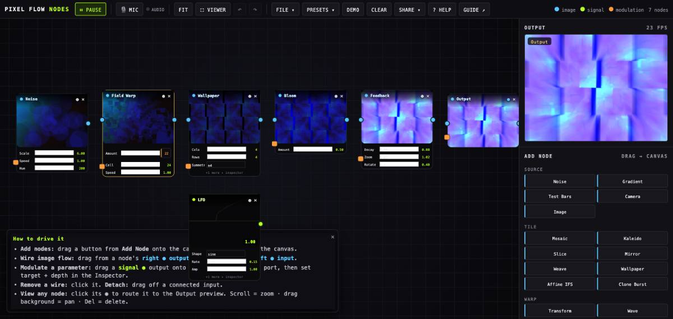Remove the Feedback node
This screenshot has height=319, width=673.
point(428,96)
